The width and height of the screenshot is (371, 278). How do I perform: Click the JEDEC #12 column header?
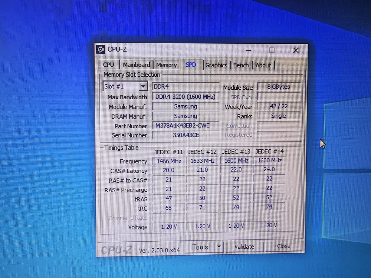(202, 152)
